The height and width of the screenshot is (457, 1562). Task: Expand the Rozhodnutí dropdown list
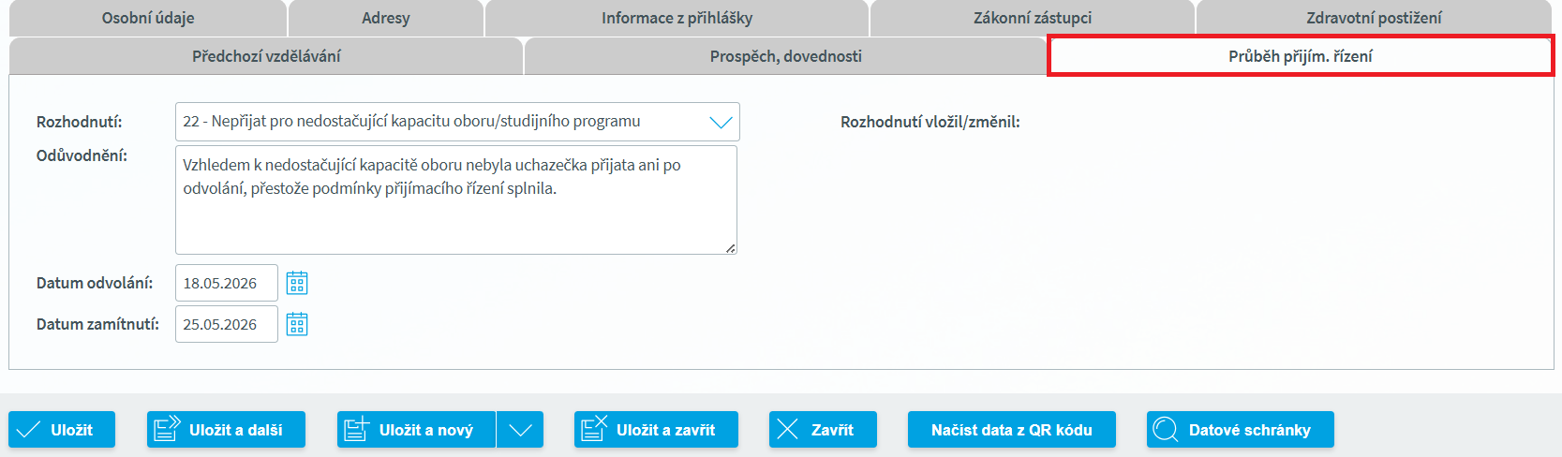tap(720, 122)
